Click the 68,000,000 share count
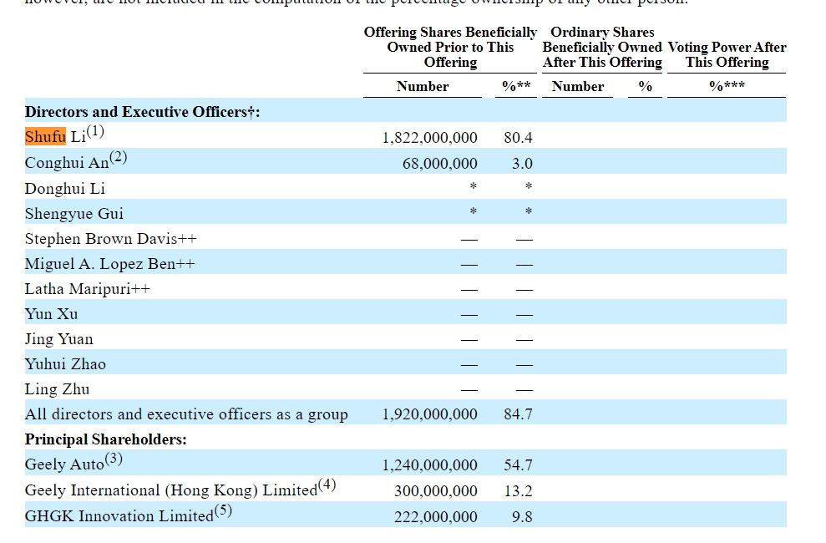 click(x=440, y=163)
